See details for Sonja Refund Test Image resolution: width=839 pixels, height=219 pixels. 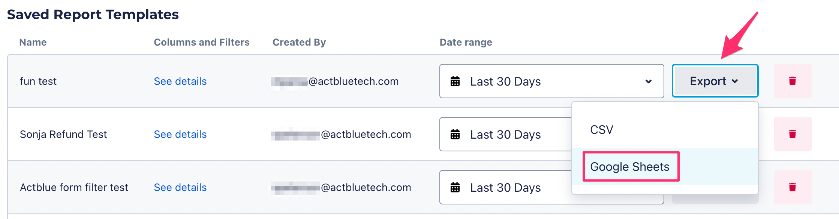pos(180,134)
